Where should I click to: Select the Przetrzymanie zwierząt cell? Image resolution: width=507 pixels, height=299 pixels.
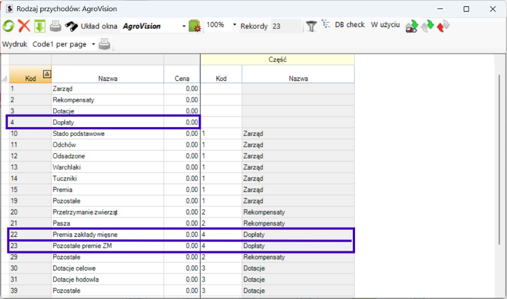pyautogui.click(x=107, y=212)
